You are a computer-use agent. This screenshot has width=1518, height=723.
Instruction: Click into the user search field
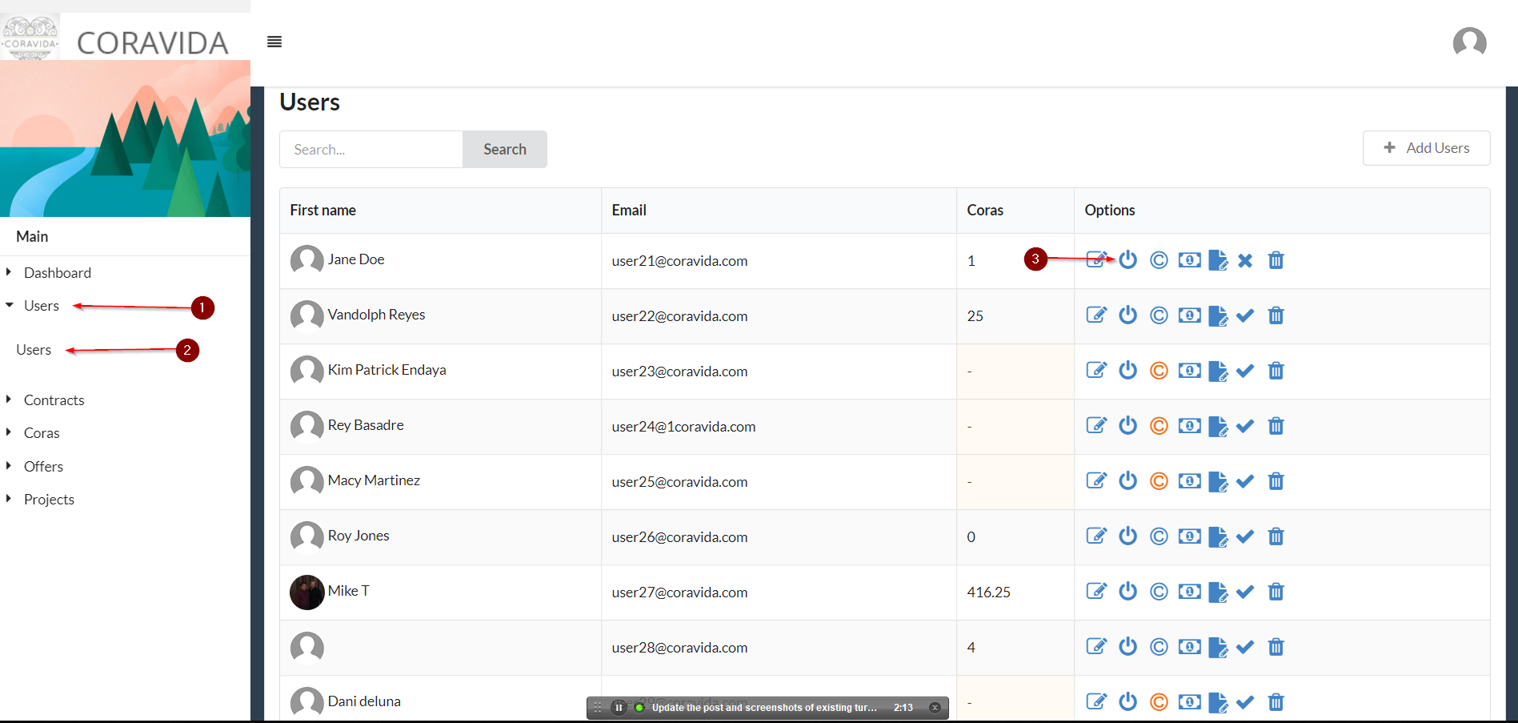[x=371, y=150]
